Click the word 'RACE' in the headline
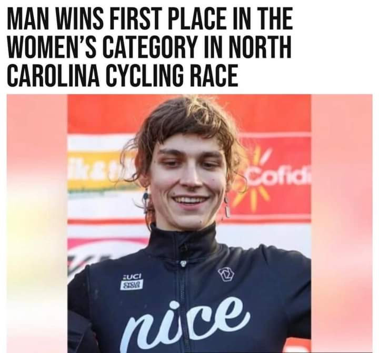Screen dimensions: 379x353 (214, 75)
